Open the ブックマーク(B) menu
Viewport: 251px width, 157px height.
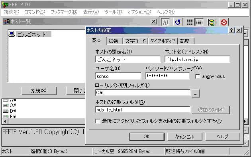tap(64, 12)
